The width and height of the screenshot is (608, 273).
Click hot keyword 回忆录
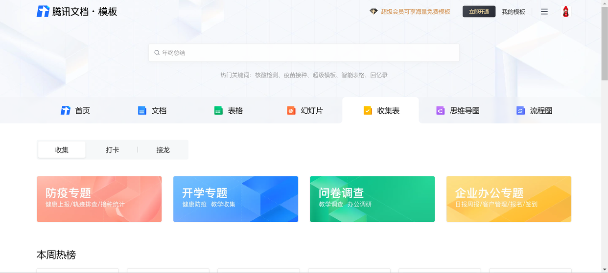click(x=379, y=75)
